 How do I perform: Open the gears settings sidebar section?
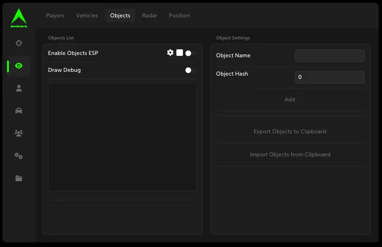(x=19, y=156)
